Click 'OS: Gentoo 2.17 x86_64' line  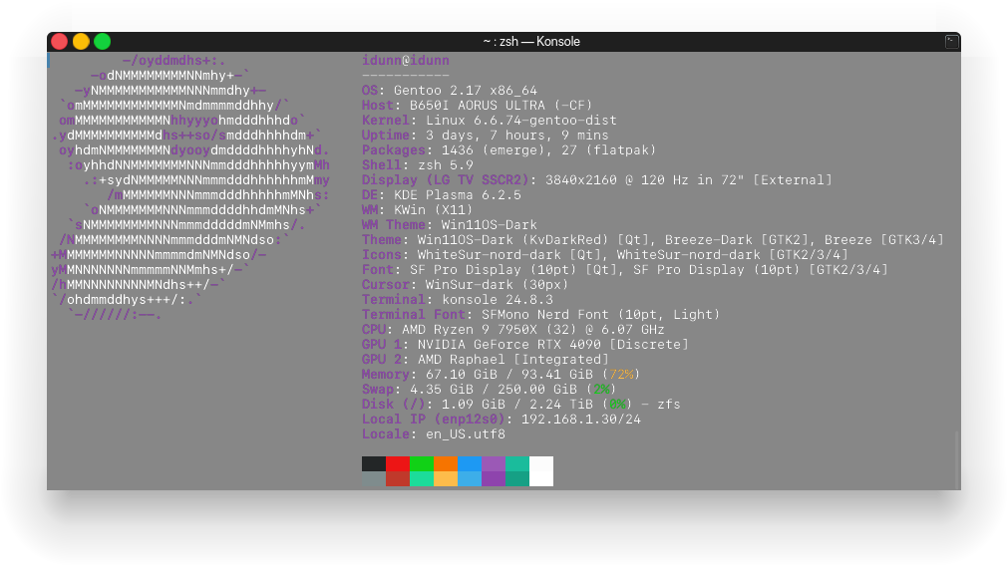click(450, 91)
